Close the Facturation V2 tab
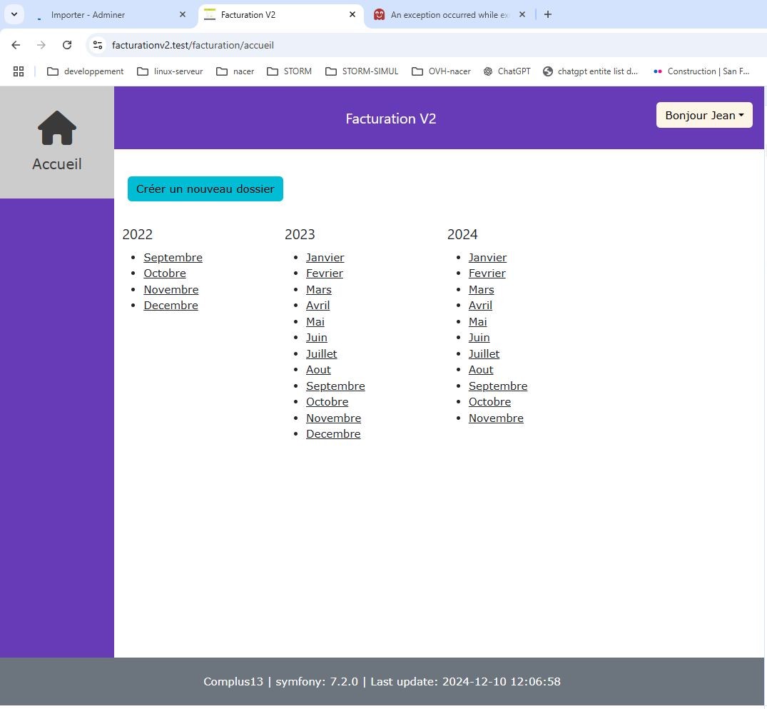Image resolution: width=767 pixels, height=709 pixels. pyautogui.click(x=352, y=14)
